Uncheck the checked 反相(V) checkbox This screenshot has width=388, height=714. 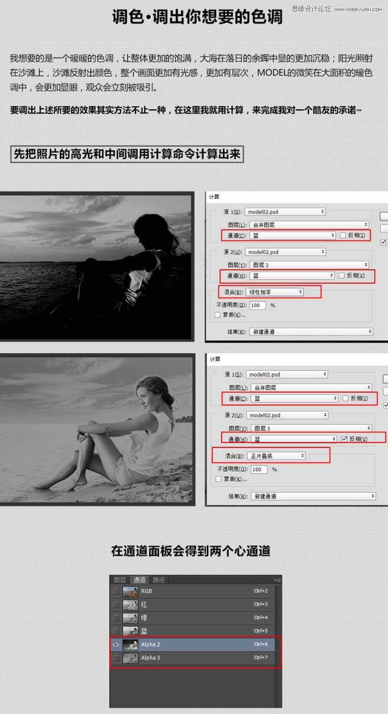tap(344, 439)
